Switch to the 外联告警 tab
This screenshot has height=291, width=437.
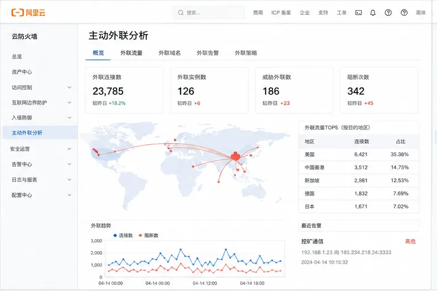[x=208, y=53]
